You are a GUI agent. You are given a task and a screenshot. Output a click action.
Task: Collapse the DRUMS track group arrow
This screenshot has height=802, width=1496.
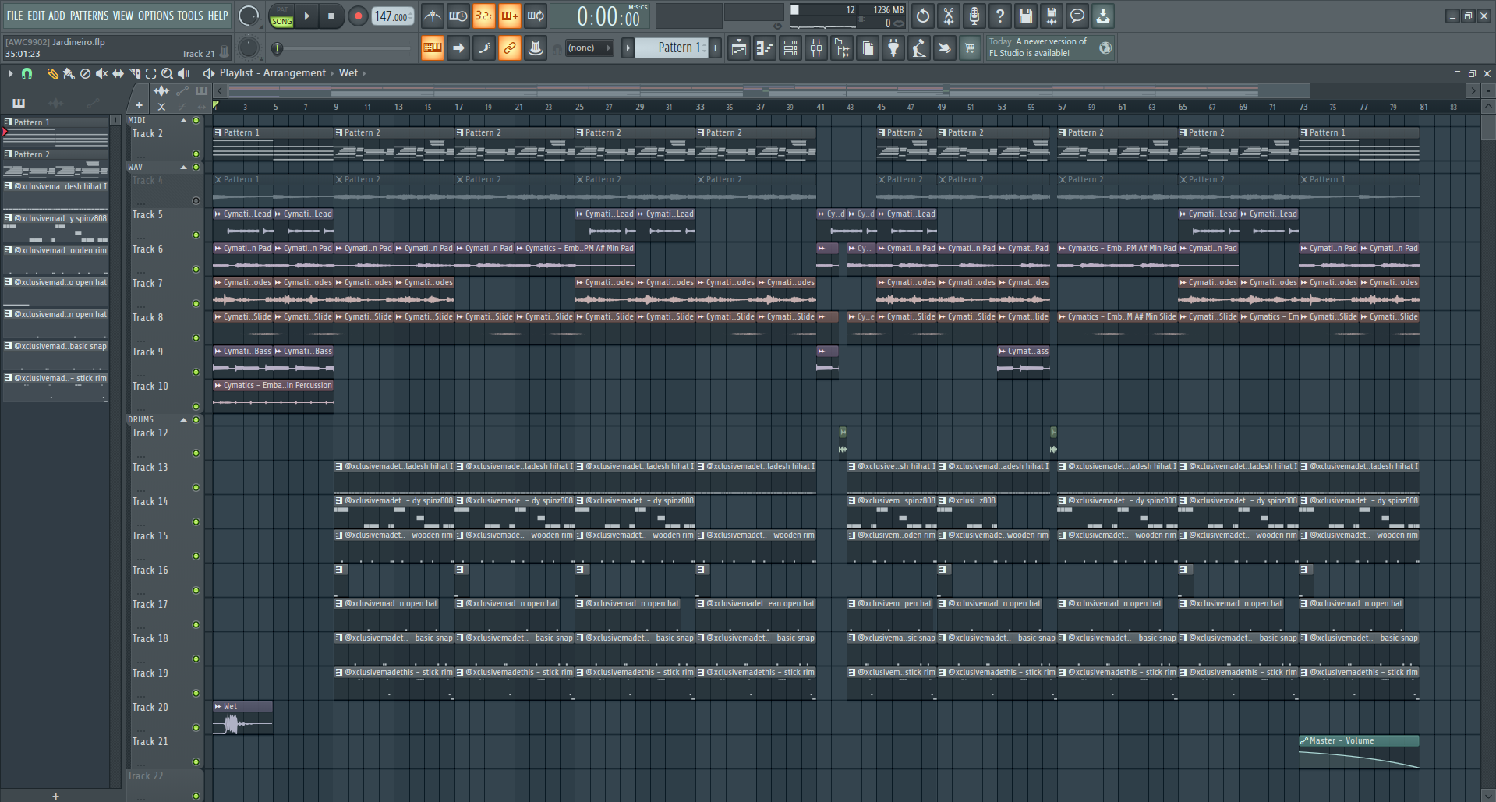pyautogui.click(x=184, y=420)
